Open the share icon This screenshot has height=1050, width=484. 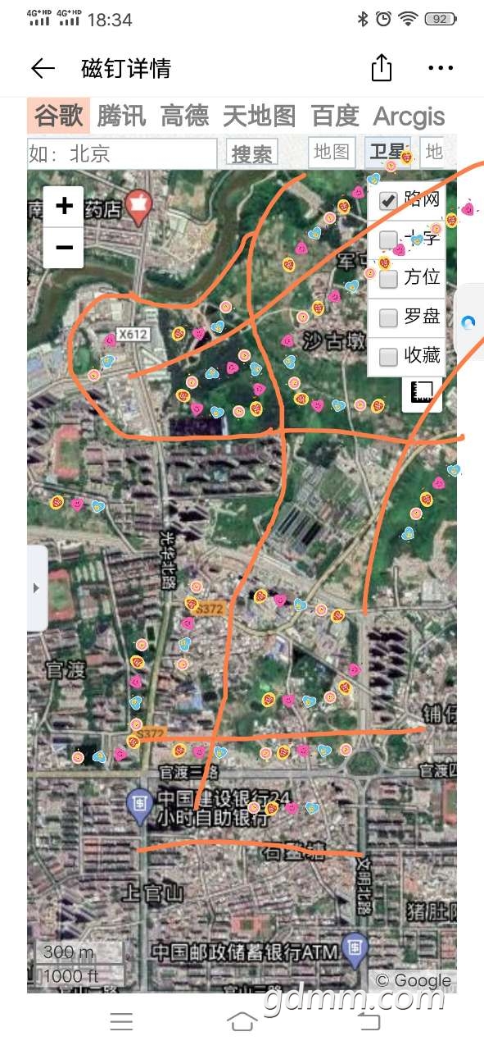point(382,68)
